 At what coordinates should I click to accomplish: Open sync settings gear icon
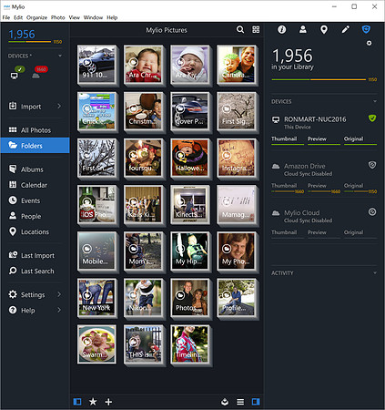coord(369,43)
